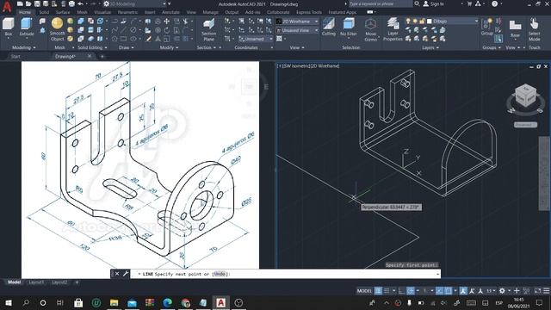Click the command line input field
551x310 pixels.
(x=285, y=274)
